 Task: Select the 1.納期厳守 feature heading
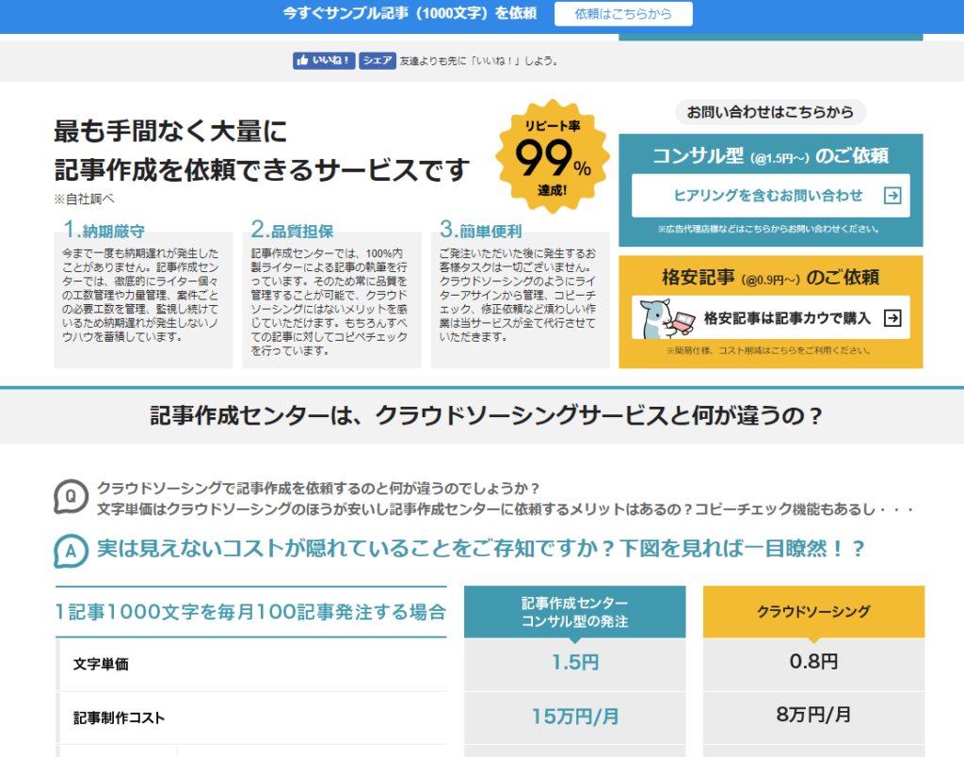coord(104,230)
